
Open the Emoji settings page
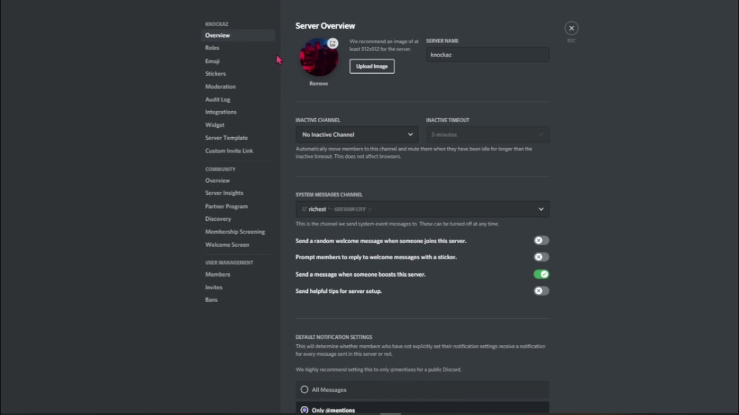[212, 61]
